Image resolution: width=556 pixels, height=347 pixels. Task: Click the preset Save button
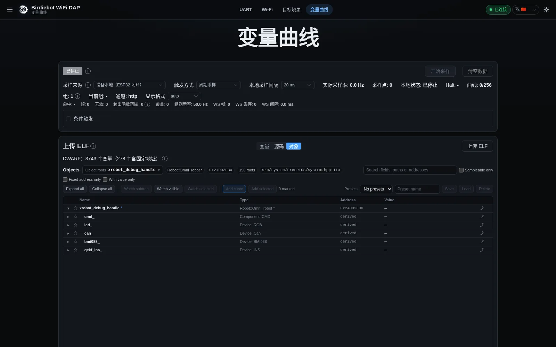[449, 189]
